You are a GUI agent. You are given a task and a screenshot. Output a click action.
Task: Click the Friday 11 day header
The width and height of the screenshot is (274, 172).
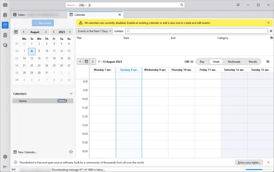(x=208, y=70)
